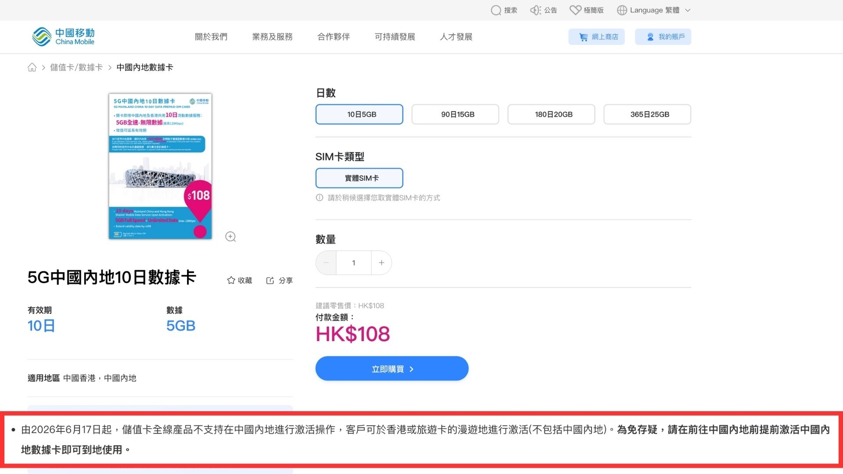Select the 10日5GB plan option

(359, 114)
